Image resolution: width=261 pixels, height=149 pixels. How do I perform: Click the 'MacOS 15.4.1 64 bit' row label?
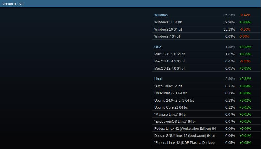[170, 61]
